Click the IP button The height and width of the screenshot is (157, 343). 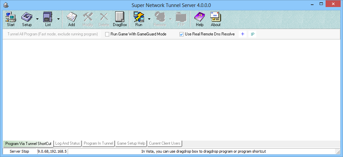point(253,34)
